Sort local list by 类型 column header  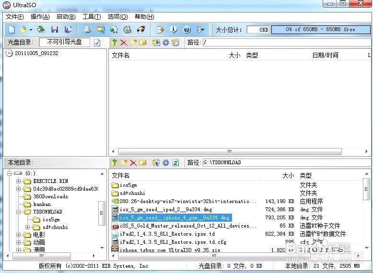(x=306, y=175)
